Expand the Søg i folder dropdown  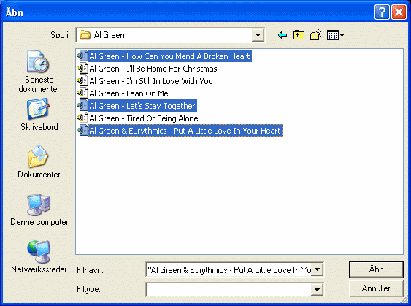pyautogui.click(x=258, y=35)
